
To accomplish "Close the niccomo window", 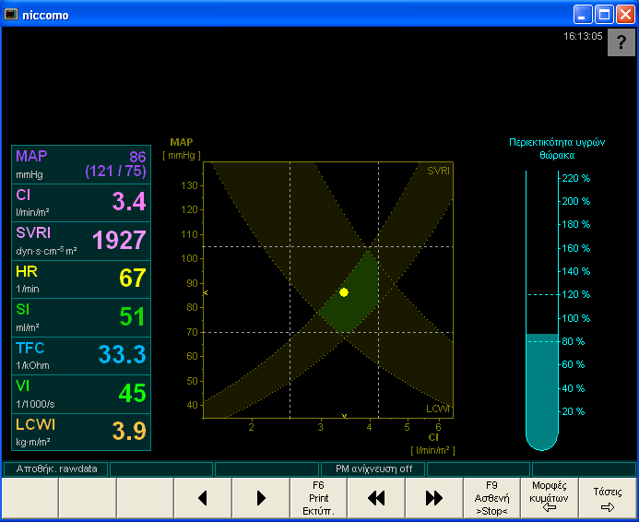I will tap(625, 15).
